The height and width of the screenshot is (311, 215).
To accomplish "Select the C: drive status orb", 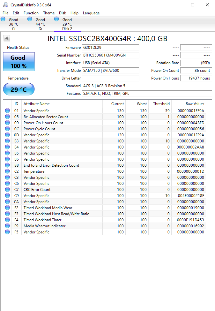I will [3, 19].
